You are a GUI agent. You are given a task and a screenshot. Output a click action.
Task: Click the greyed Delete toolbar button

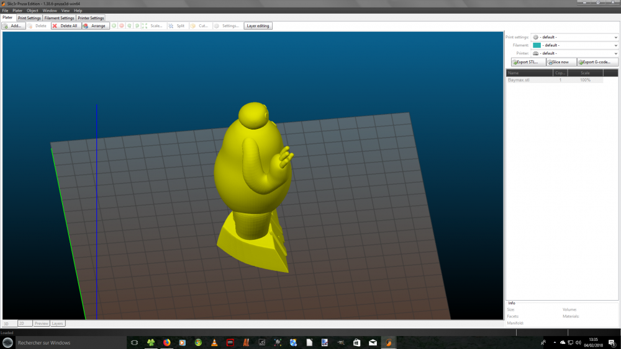click(x=37, y=25)
